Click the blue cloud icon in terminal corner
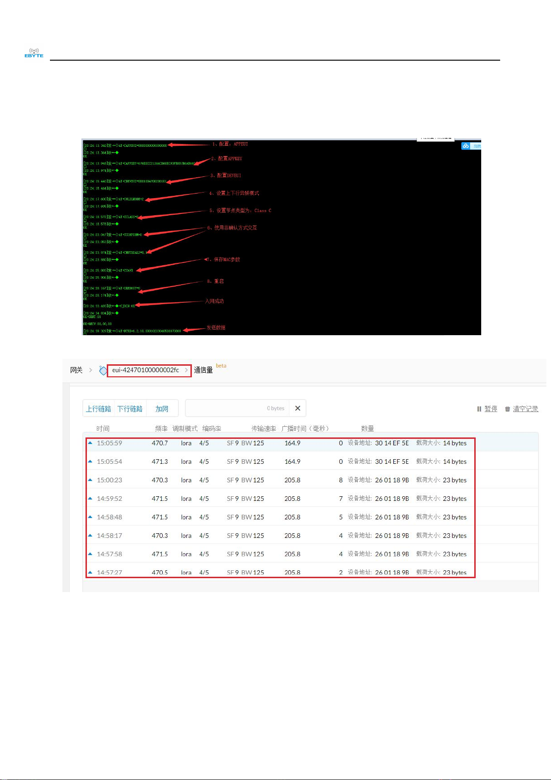 pos(465,146)
